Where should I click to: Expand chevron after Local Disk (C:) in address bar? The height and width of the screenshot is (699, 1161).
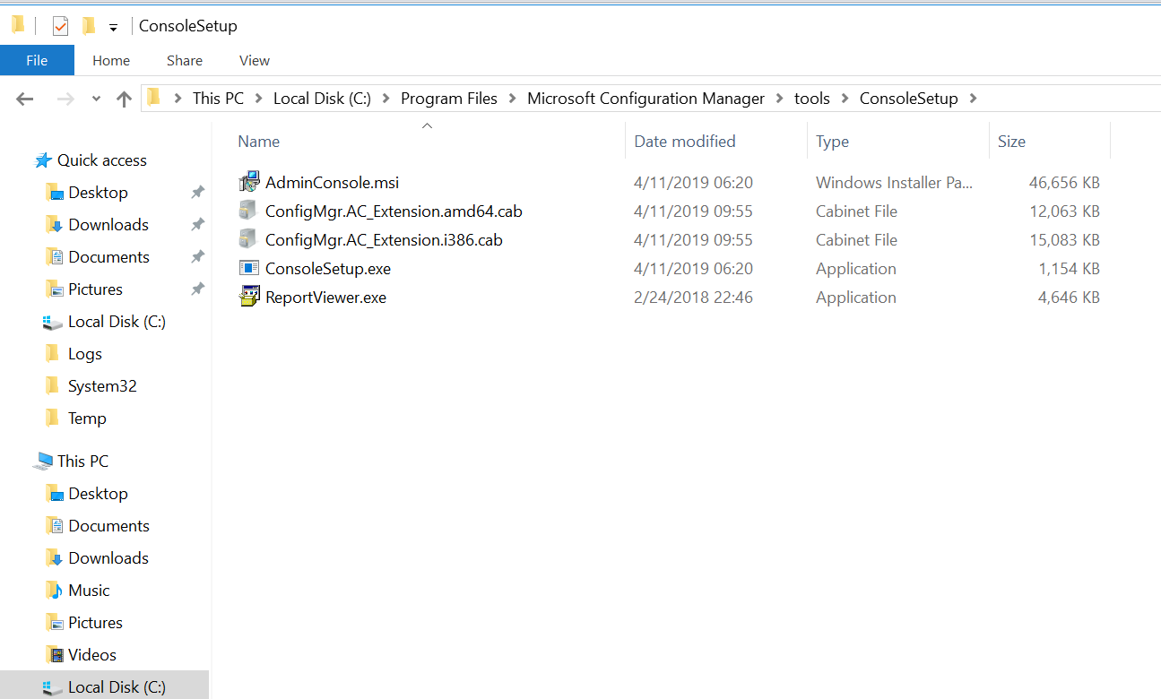tap(386, 99)
